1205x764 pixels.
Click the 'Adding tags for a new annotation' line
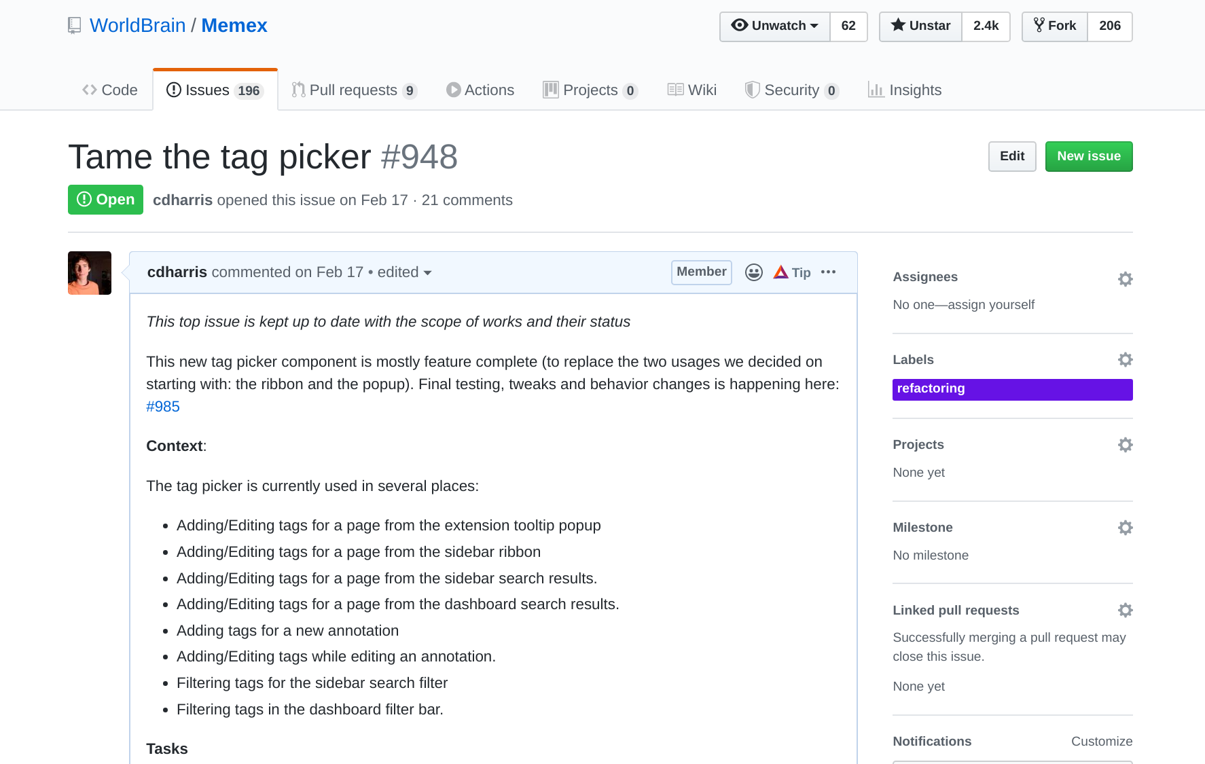point(287,631)
